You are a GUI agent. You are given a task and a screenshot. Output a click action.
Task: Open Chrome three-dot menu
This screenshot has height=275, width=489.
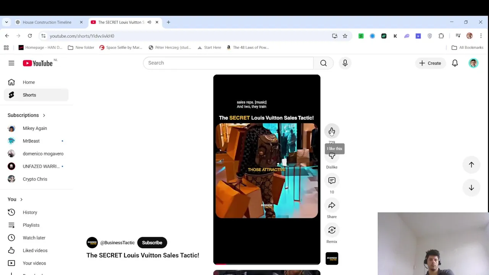click(x=481, y=36)
